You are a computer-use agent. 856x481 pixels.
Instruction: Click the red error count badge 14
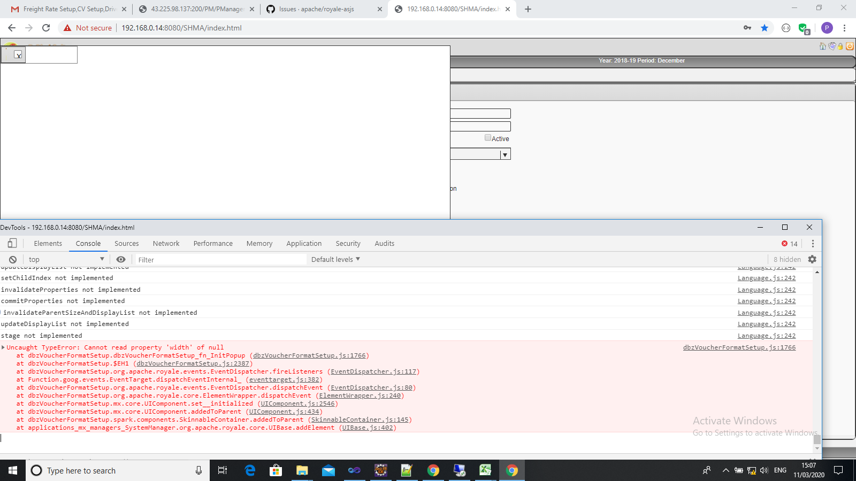tap(790, 244)
